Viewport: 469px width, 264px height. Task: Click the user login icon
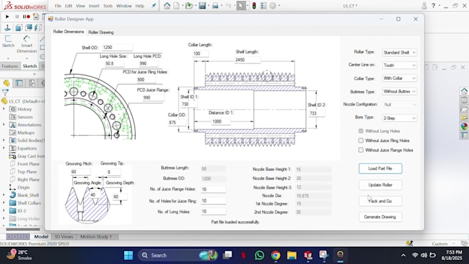coord(424,6)
